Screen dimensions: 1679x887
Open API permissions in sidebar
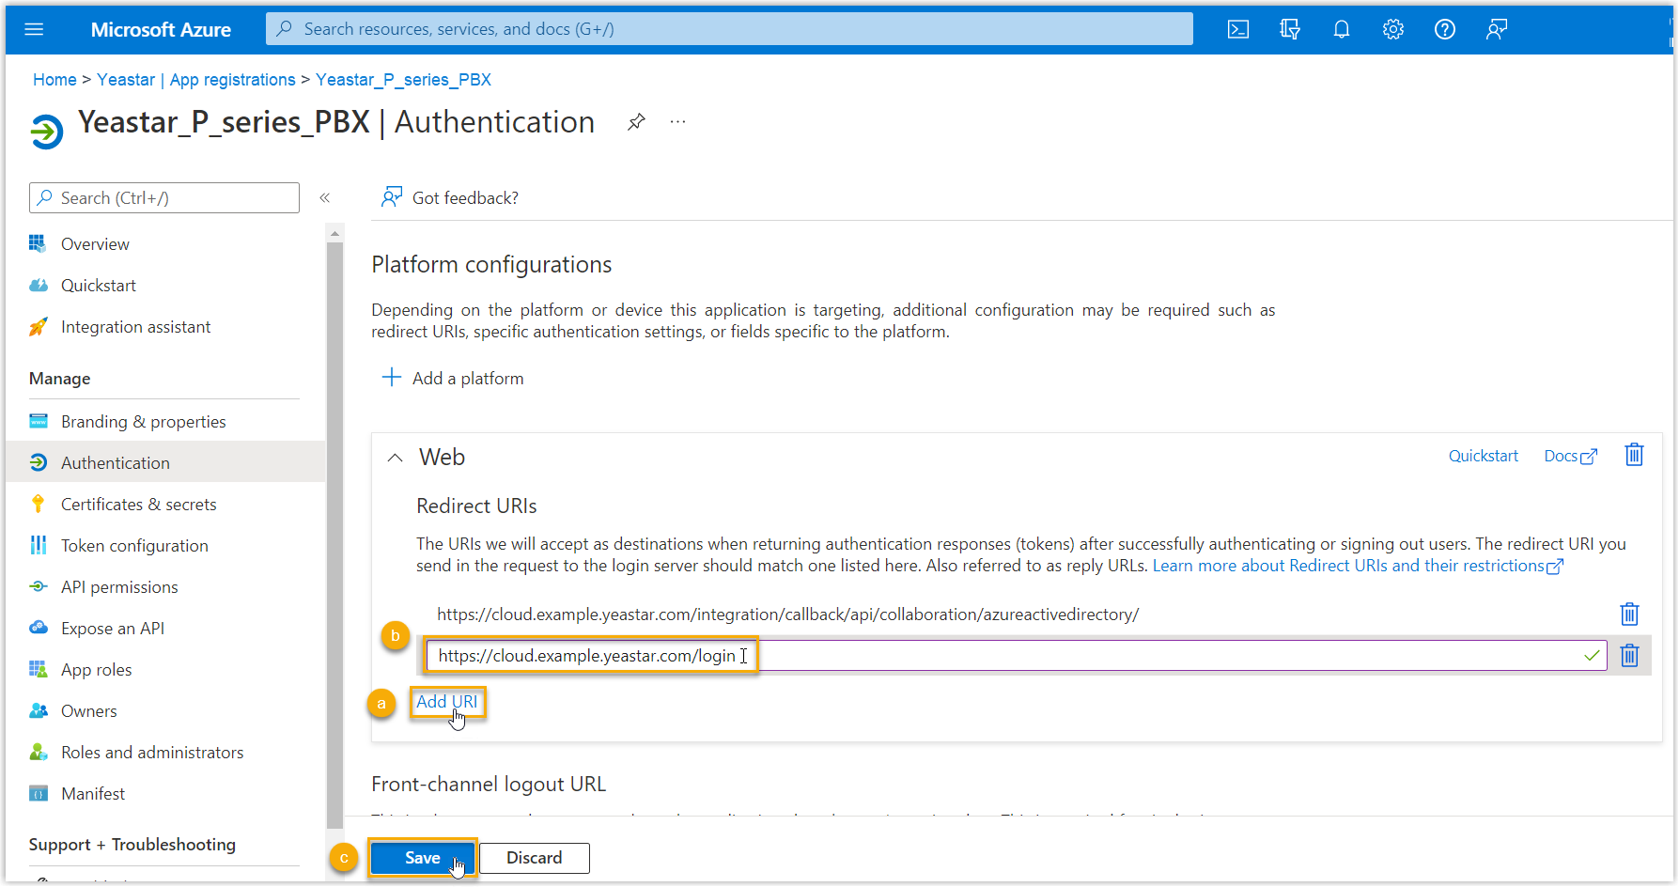coord(119,587)
